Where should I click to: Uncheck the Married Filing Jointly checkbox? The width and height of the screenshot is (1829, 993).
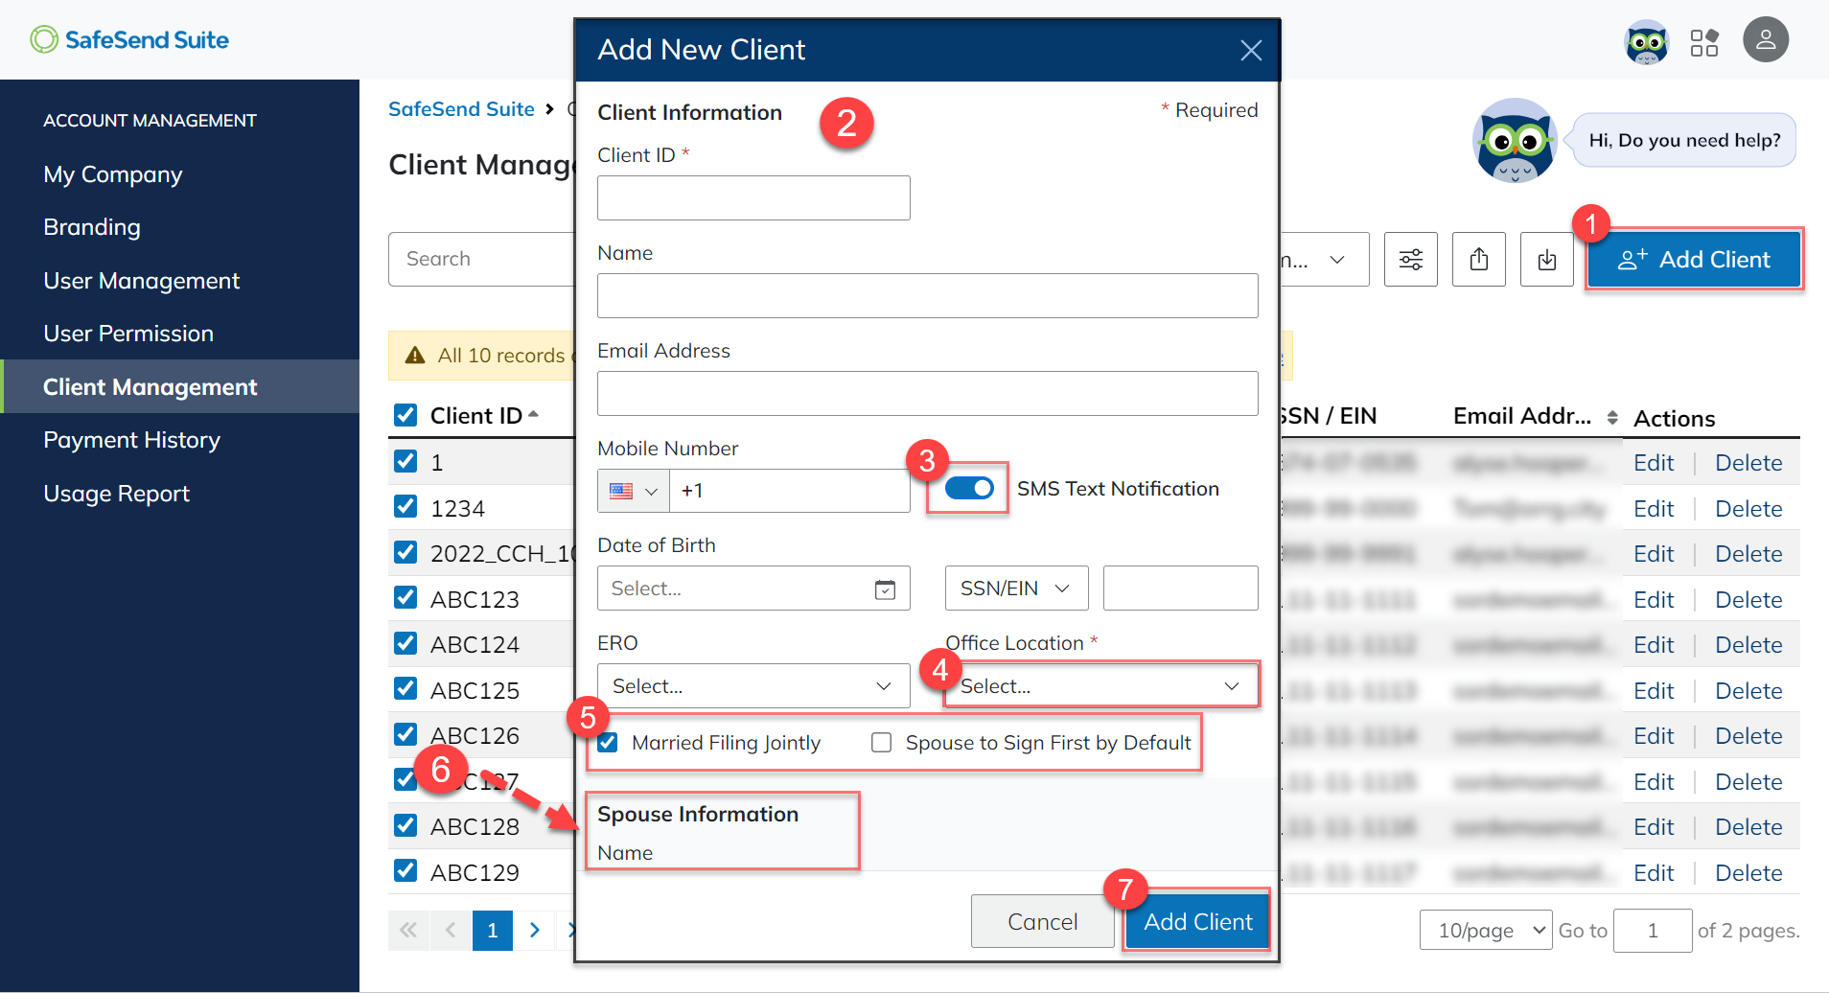click(607, 742)
